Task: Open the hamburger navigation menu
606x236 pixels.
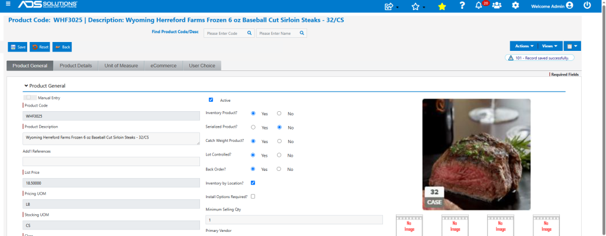Action: coord(8,4)
